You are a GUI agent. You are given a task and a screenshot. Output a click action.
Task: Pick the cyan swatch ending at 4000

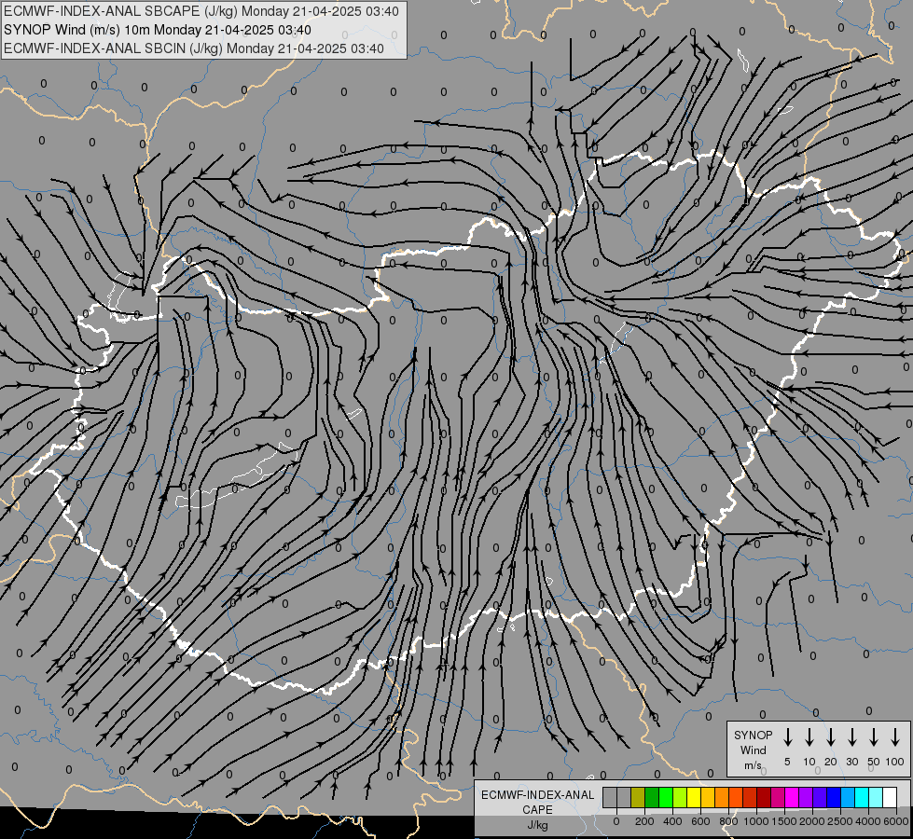863,797
